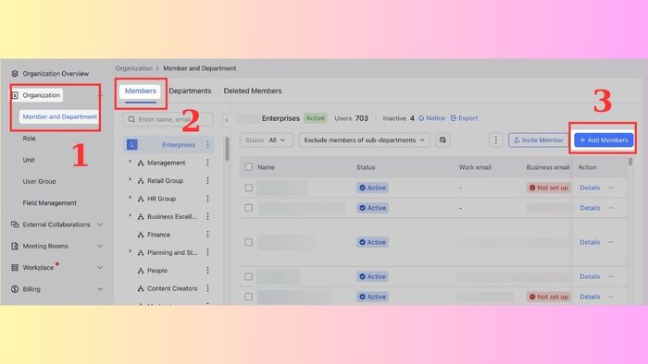Open the Status All filter dropdown
The image size is (648, 364).
[x=267, y=140]
